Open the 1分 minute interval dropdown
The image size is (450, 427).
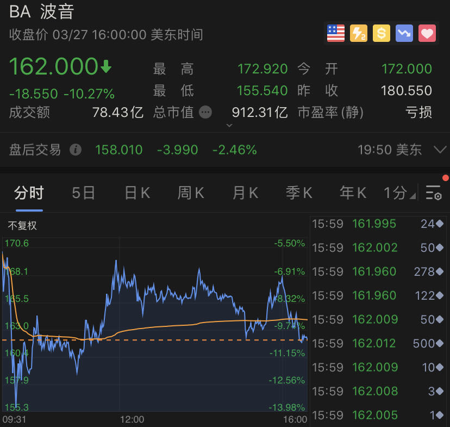399,193
